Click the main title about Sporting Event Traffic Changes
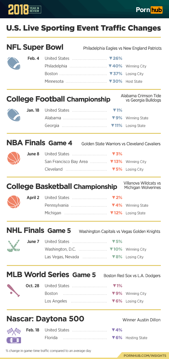Image resolution: width=169 pixels, height=359 pixels. 83,28
